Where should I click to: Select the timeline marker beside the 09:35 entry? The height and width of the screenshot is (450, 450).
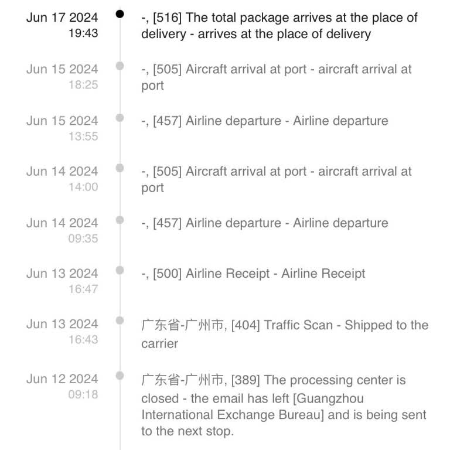click(120, 219)
